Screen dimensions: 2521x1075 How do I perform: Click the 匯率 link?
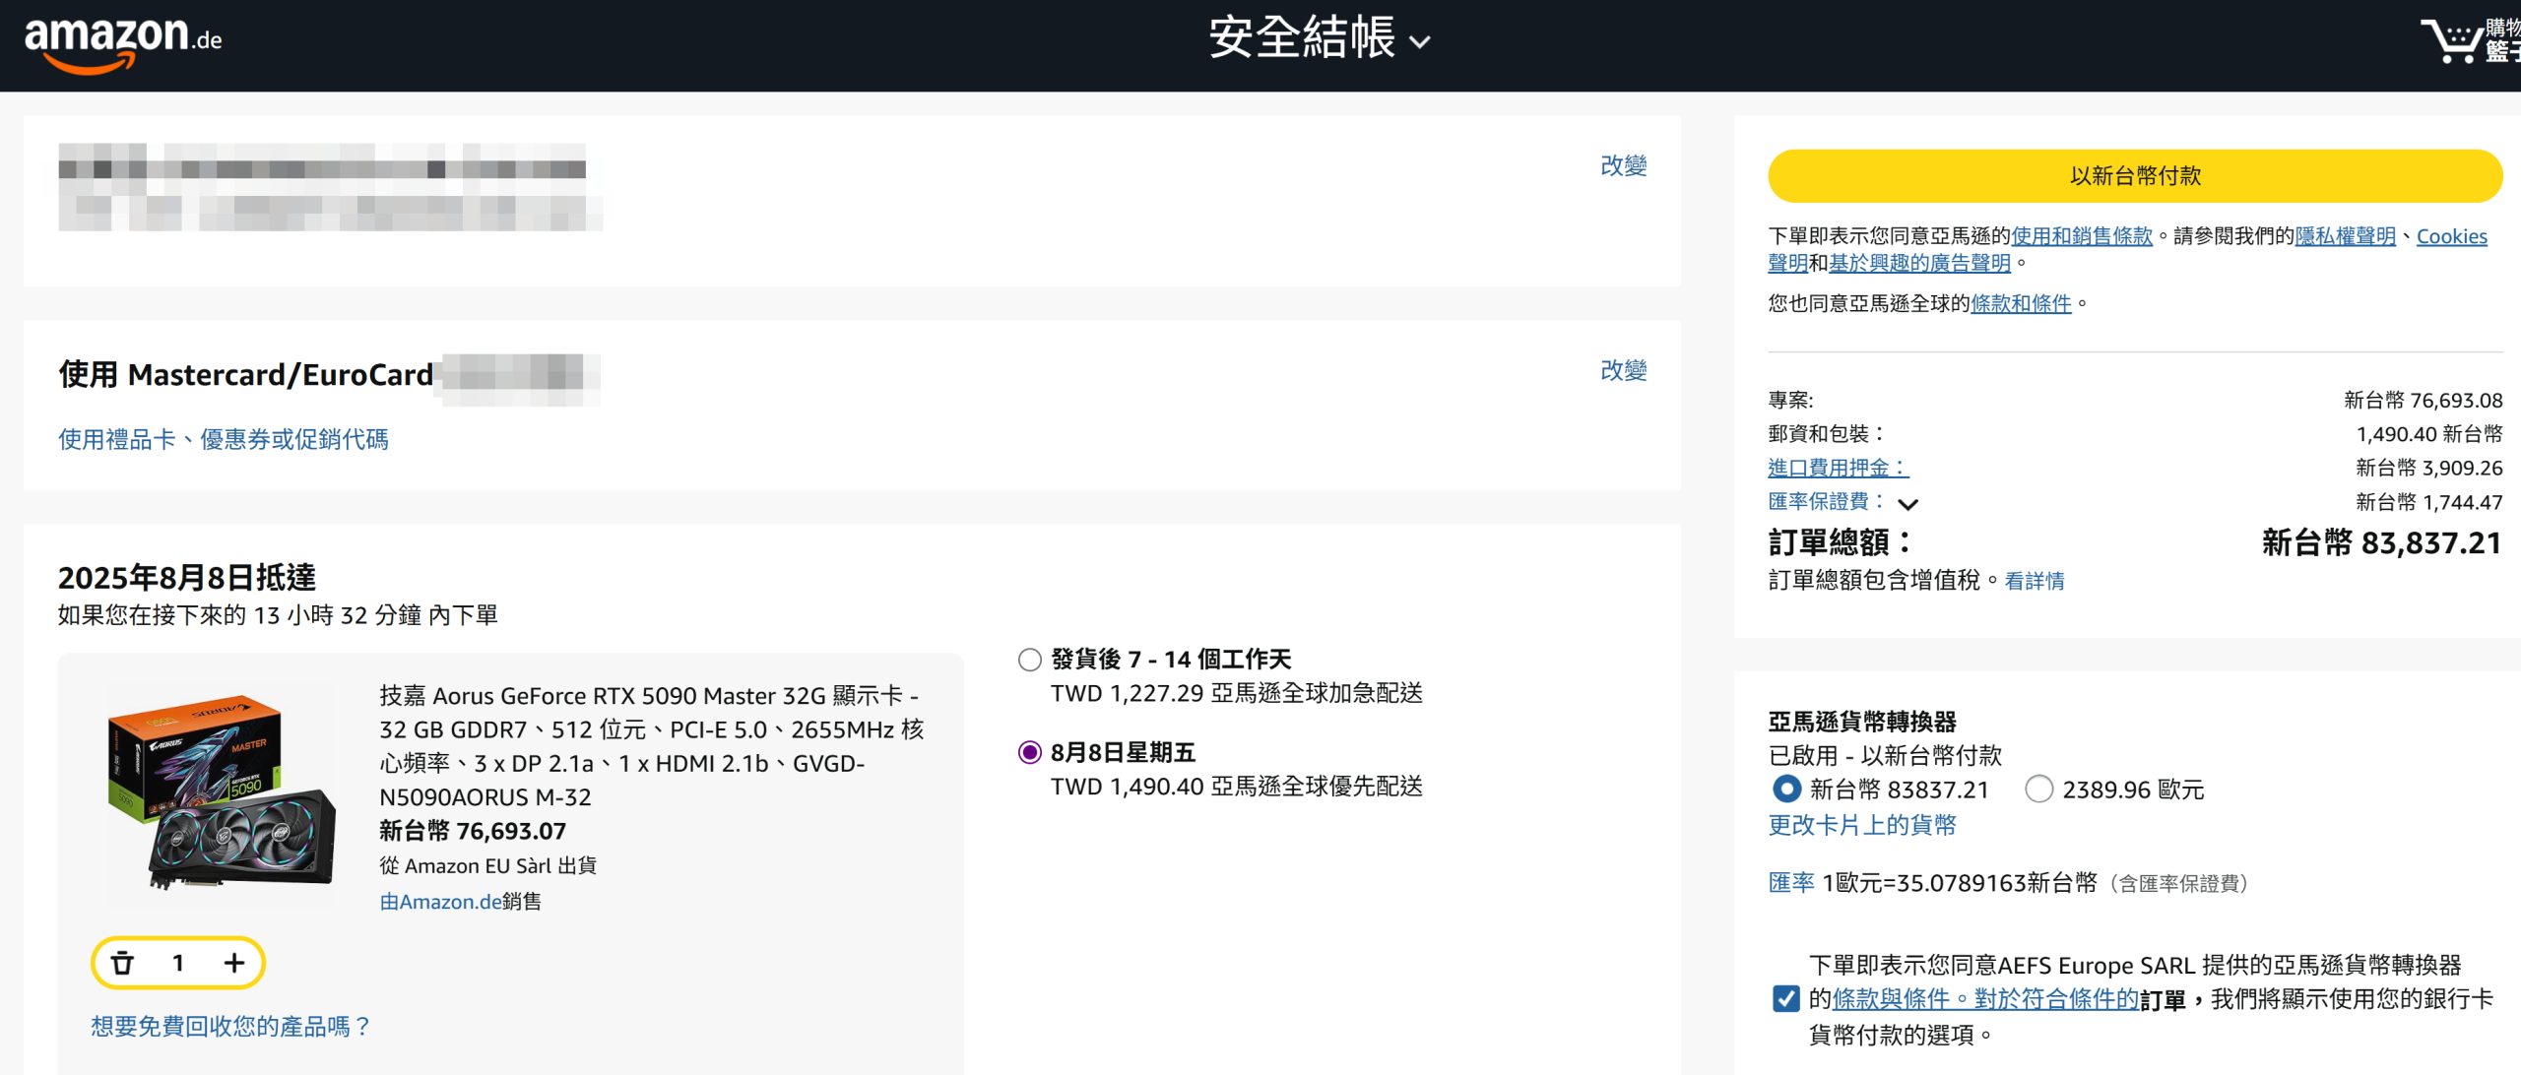[1791, 883]
